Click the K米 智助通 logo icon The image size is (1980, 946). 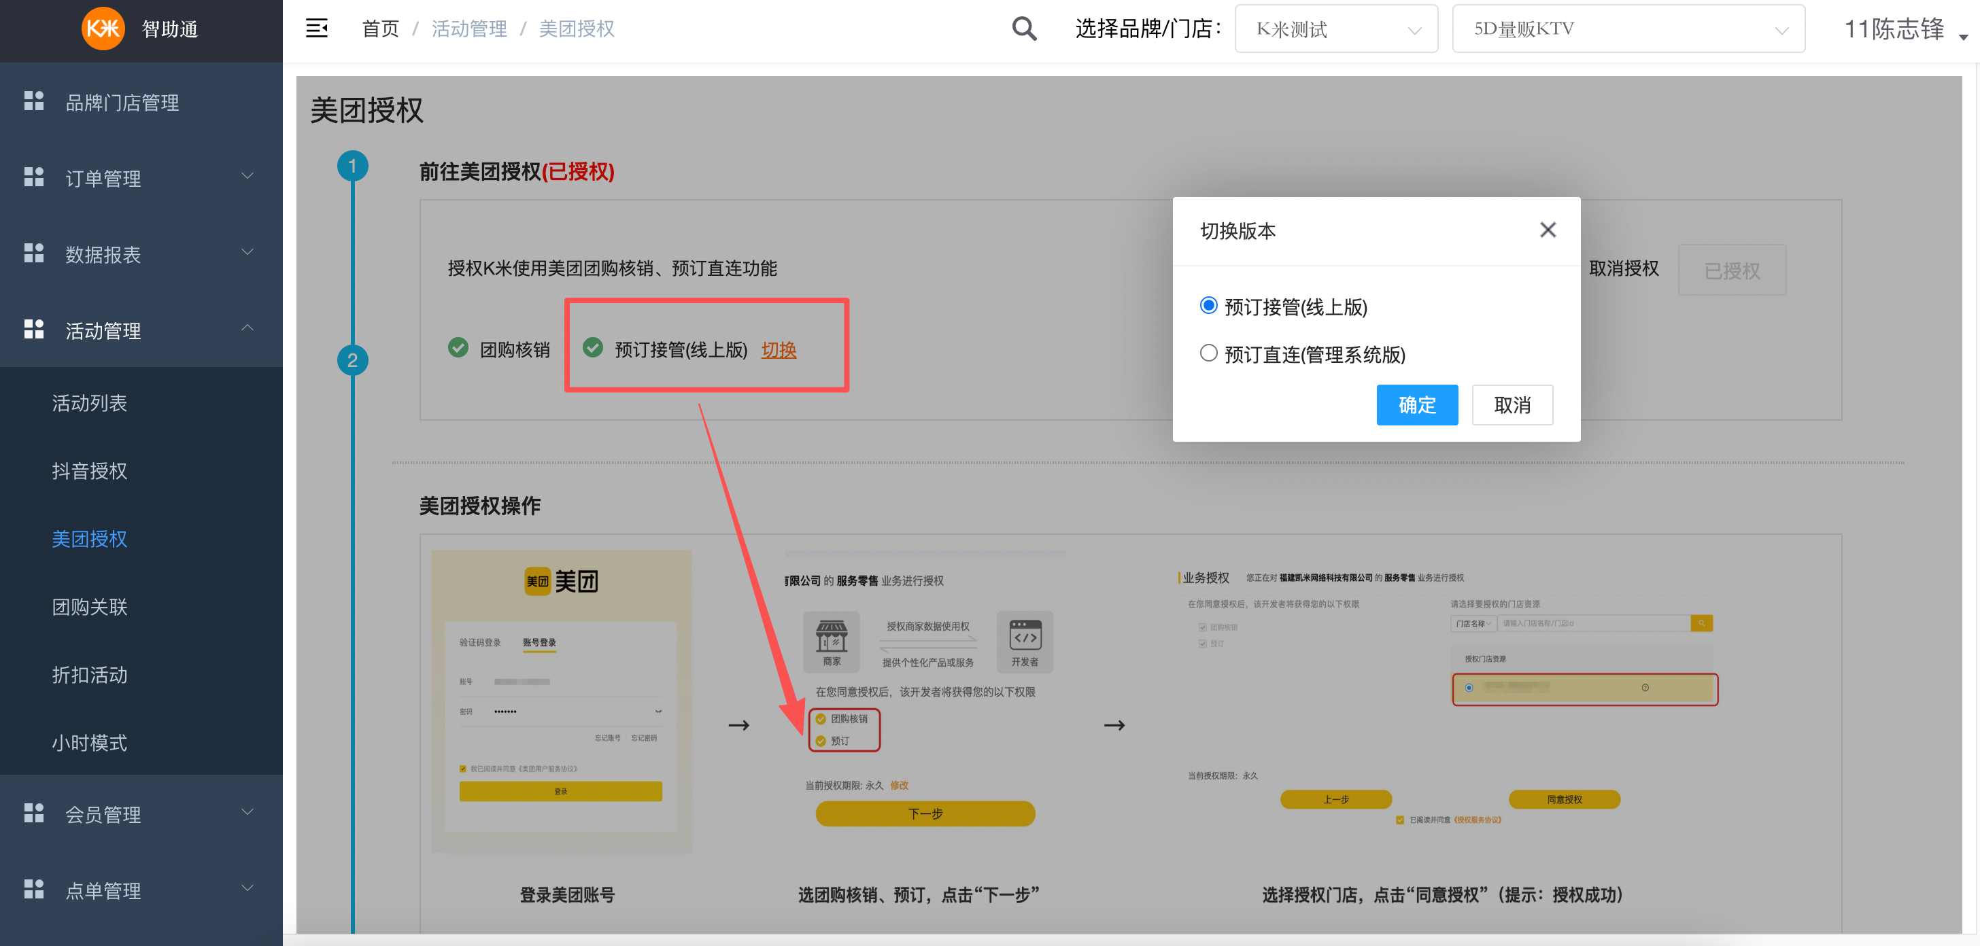tap(103, 29)
